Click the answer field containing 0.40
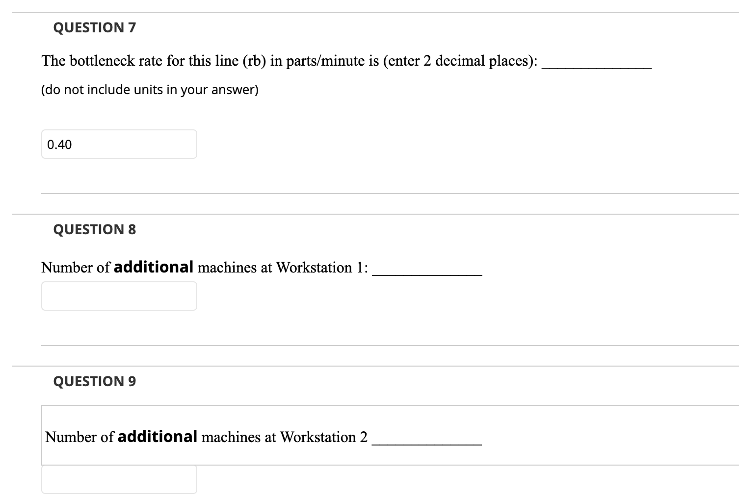739x494 pixels. click(x=119, y=144)
